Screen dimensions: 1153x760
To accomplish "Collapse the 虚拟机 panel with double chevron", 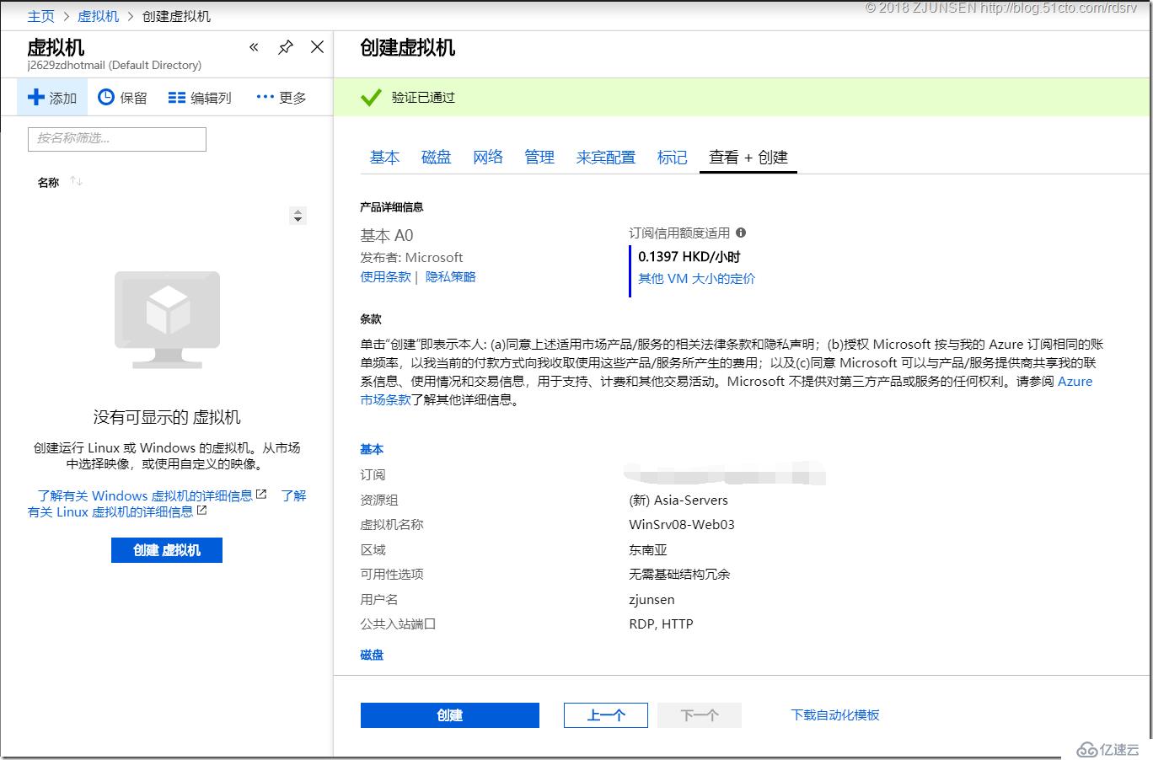I will (x=254, y=47).
